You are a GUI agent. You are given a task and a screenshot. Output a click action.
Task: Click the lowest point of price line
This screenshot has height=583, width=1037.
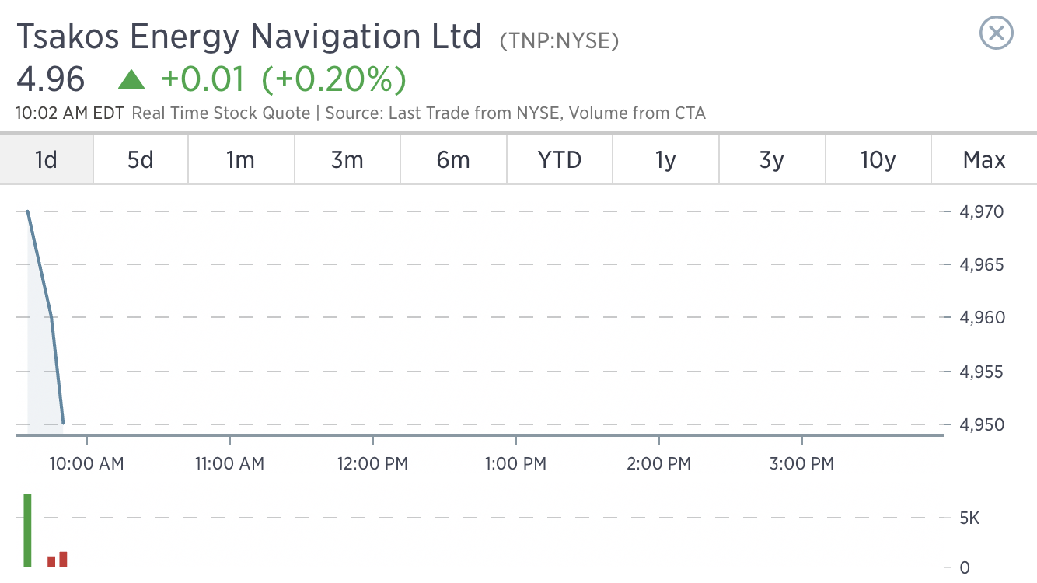click(63, 424)
